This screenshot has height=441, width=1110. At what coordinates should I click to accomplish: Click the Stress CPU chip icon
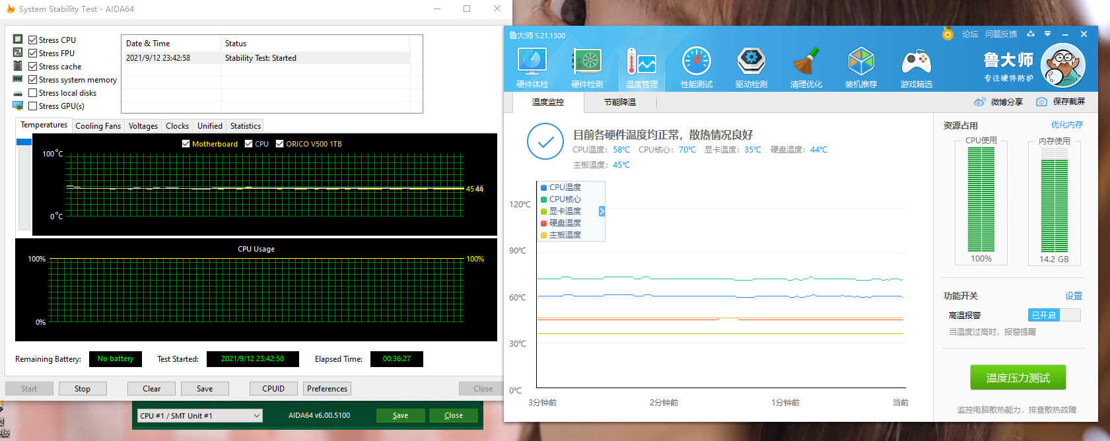18,40
